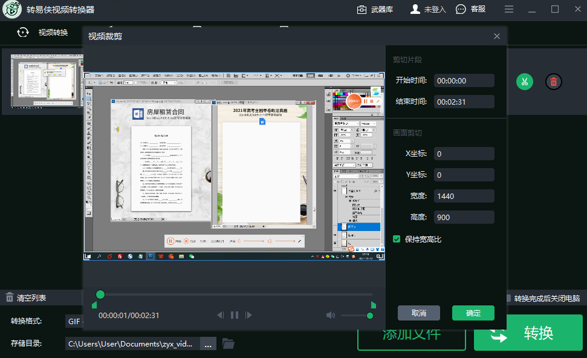Pause the video preview playback

(234, 315)
